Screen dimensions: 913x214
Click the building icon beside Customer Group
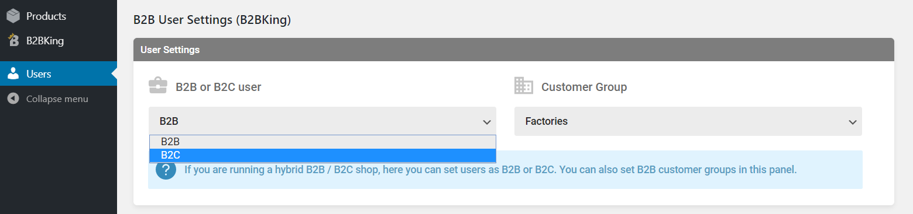[524, 86]
